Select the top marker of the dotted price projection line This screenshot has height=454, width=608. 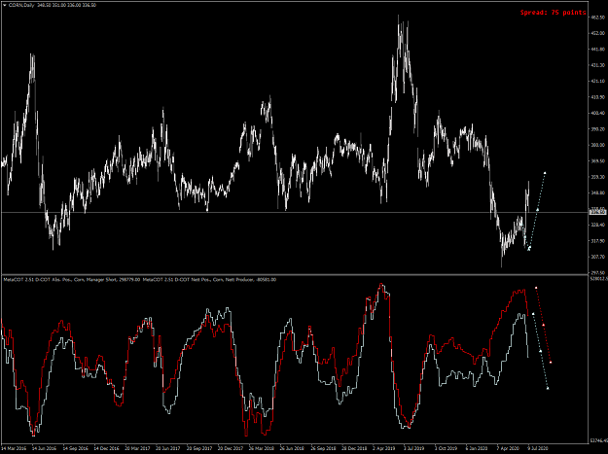tap(545, 173)
